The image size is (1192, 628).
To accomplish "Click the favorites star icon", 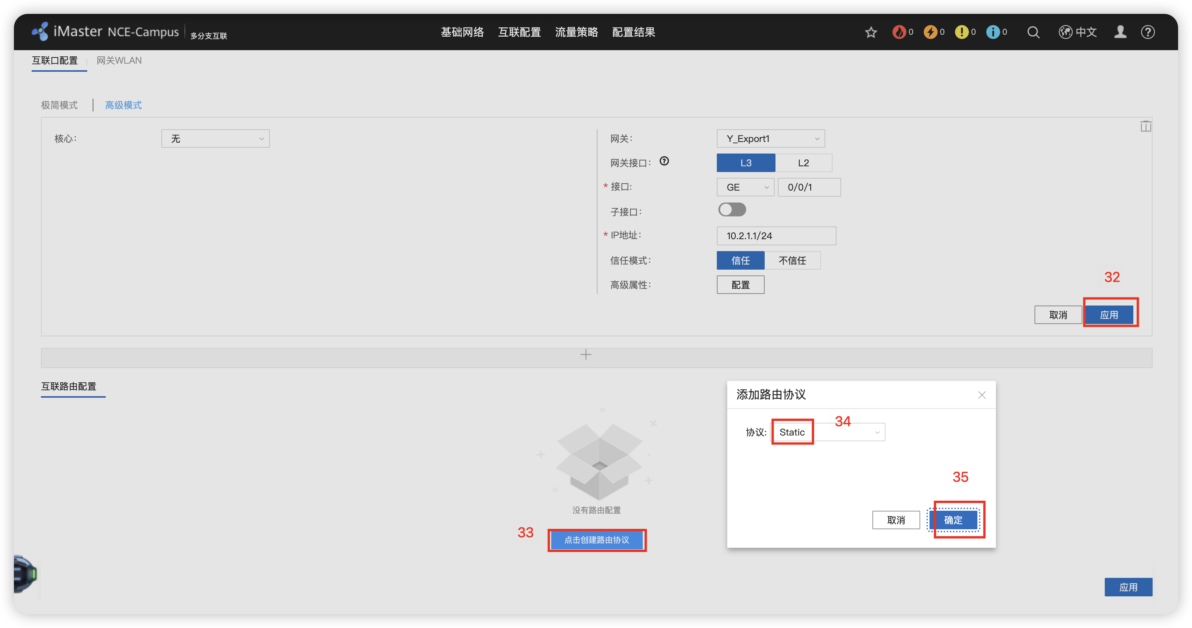I will click(871, 32).
